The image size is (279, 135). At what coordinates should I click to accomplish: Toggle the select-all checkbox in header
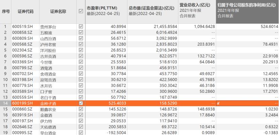[x=81, y=11]
